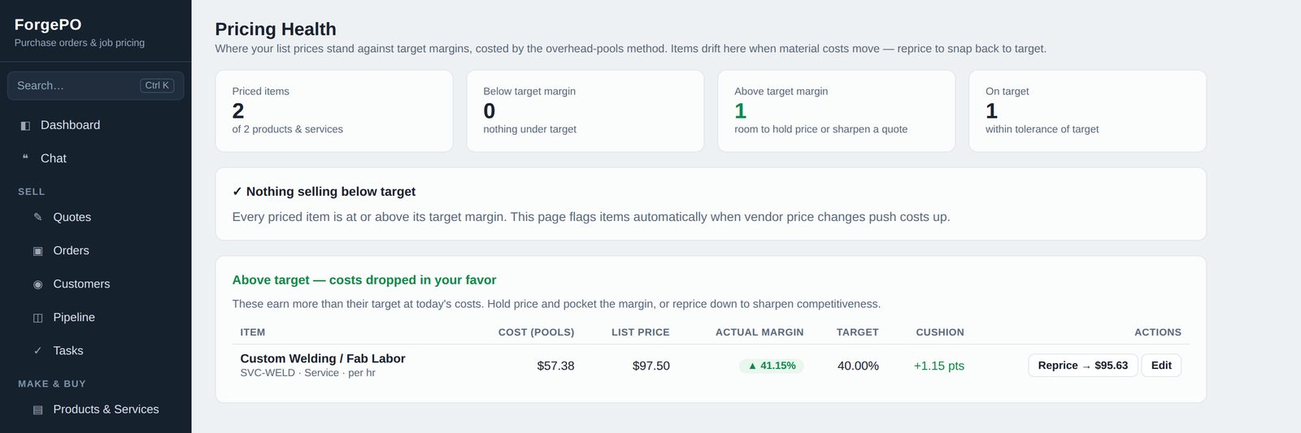
Task: Click the ITEM column header
Action: (253, 332)
